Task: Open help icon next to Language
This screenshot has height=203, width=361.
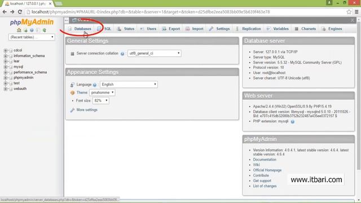Action: [x=94, y=85]
